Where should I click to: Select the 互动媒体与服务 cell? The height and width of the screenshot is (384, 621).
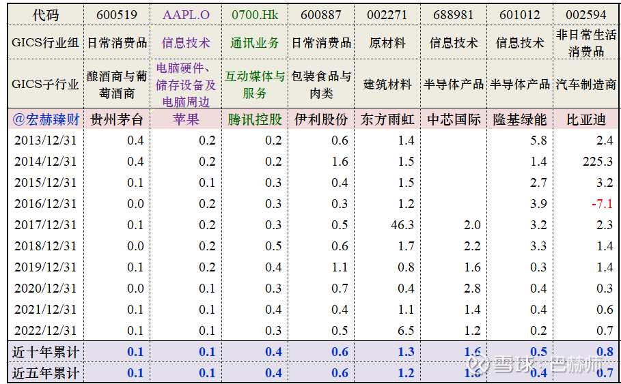255,85
